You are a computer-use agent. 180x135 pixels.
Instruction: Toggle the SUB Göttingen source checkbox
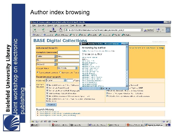click(x=47, y=93)
